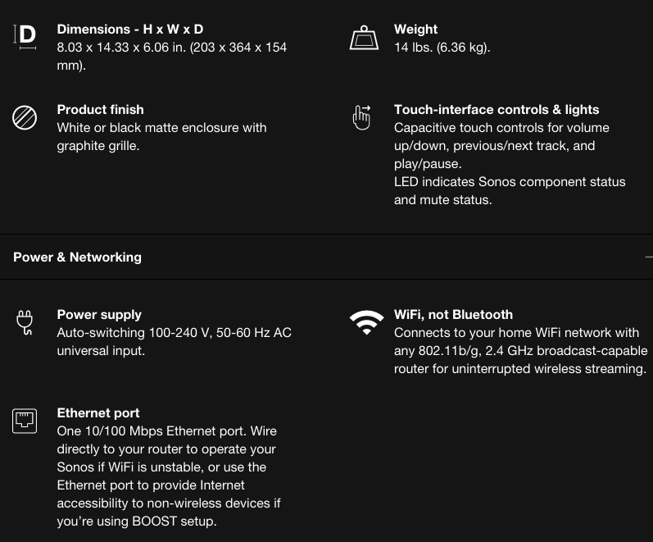
Task: Select the Dimensions - H x W x D heading
Action: (130, 30)
